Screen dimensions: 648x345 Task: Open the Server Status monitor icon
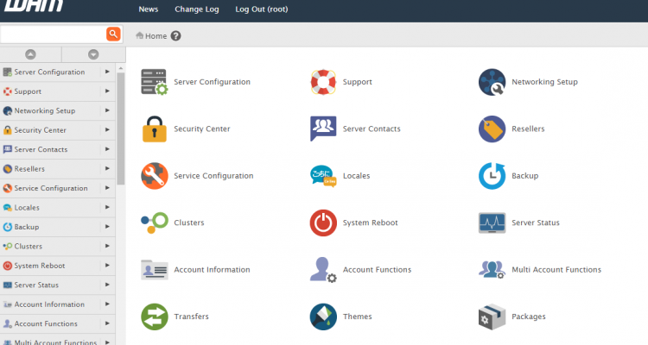(x=492, y=223)
